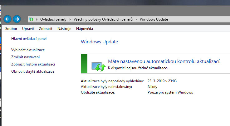
Task: Click the green update shield monitor icon
Action: point(98,66)
